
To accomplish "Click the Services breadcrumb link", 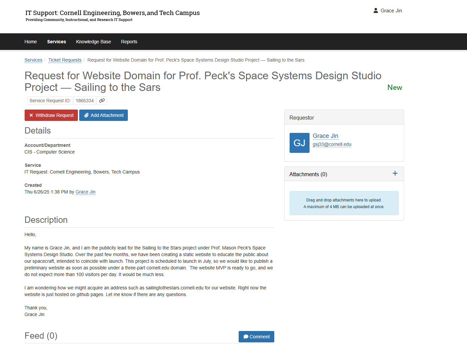I will (33, 60).
